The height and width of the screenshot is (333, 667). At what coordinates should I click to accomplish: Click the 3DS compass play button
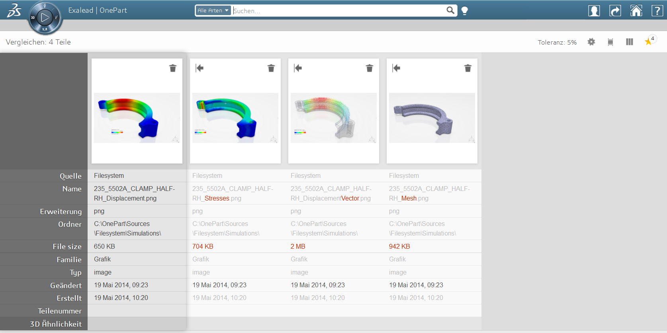(45, 18)
